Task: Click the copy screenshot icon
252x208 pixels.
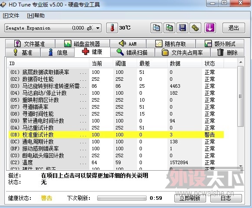Action: click(169, 28)
